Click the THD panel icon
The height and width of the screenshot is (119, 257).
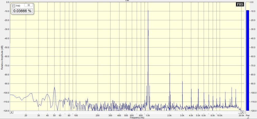[14, 5]
